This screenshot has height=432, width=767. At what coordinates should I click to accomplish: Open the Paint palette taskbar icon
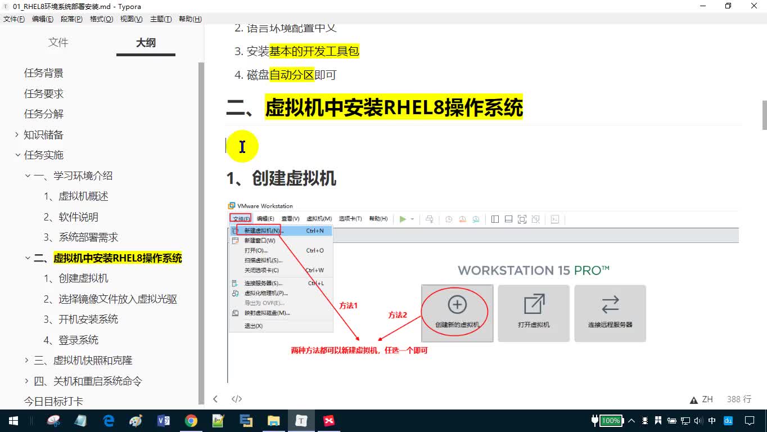coord(136,421)
